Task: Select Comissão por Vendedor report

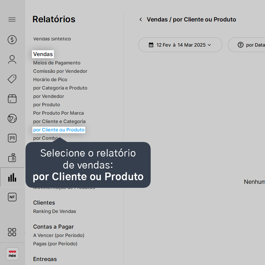Action: click(60, 71)
